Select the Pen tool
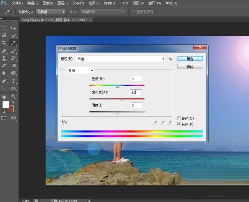The width and height of the screenshot is (249, 202). 4,81
